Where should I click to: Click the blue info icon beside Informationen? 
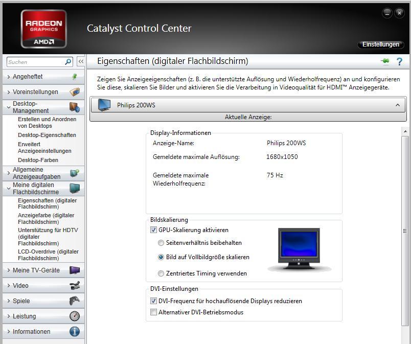click(75, 331)
